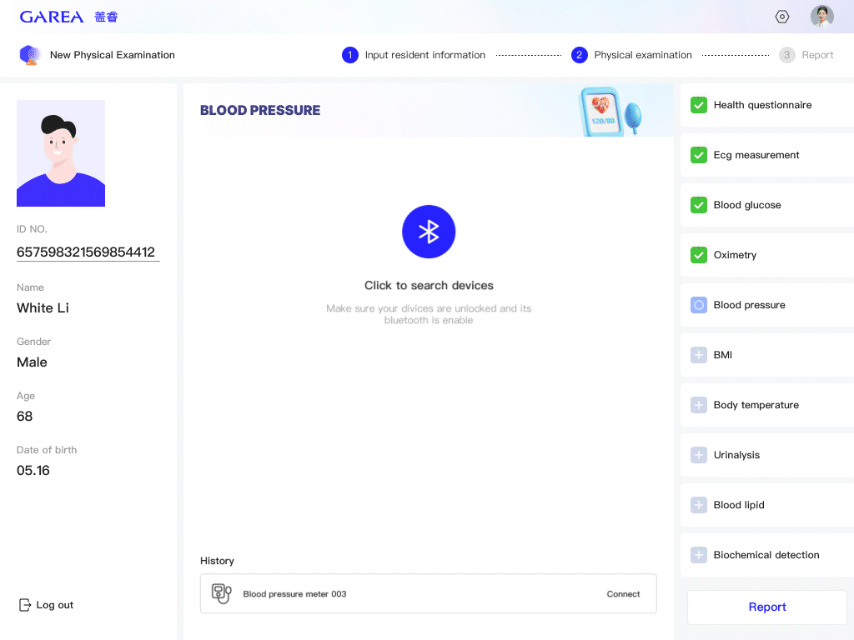The width and height of the screenshot is (854, 640).
Task: Click the age value '68'
Action: (x=24, y=417)
